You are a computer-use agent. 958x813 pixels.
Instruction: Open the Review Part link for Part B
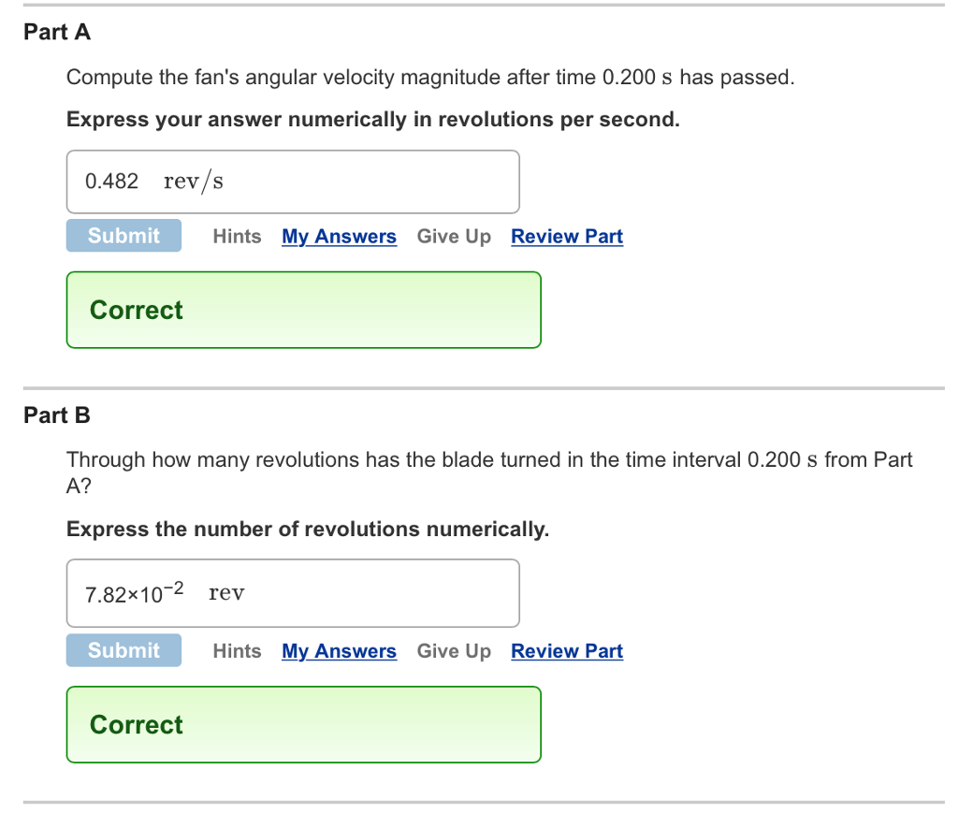click(566, 651)
